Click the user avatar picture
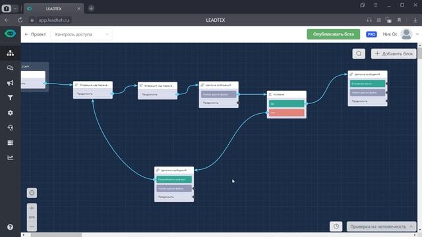The image size is (422, 237). pyautogui.click(x=406, y=34)
